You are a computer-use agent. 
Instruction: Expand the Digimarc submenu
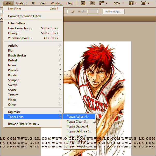tap(33, 112)
